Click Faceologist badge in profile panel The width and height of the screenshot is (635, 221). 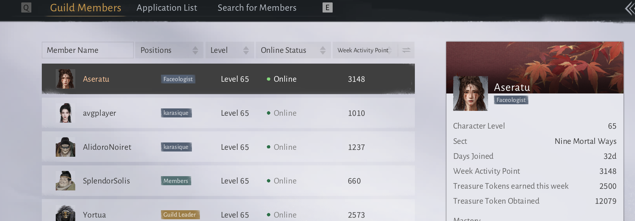pos(511,100)
